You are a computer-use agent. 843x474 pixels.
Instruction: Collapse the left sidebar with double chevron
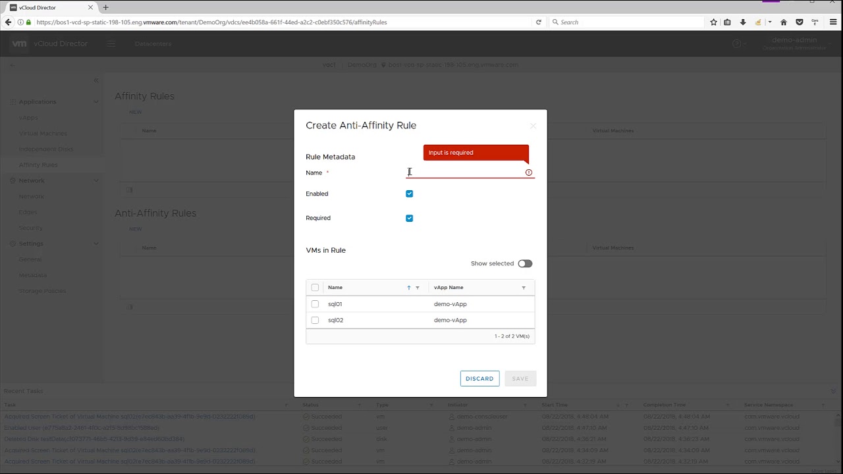click(95, 80)
